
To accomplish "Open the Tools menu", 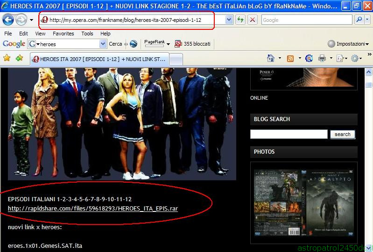I will click(87, 34).
